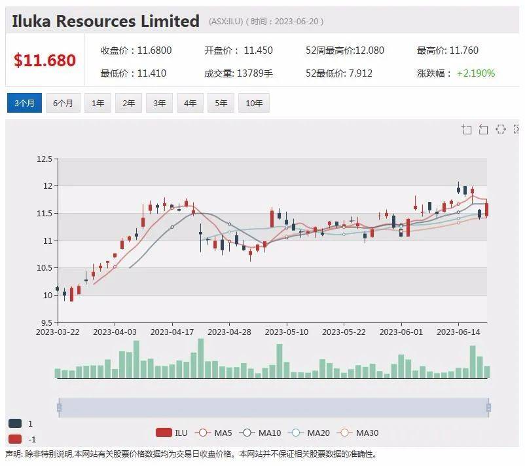Toggle the red '-1' visual map swatch
525x466 pixels.
[15, 439]
